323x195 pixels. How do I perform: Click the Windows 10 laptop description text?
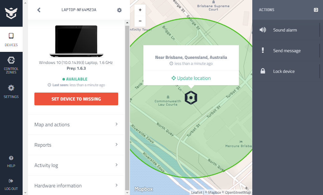click(x=76, y=63)
